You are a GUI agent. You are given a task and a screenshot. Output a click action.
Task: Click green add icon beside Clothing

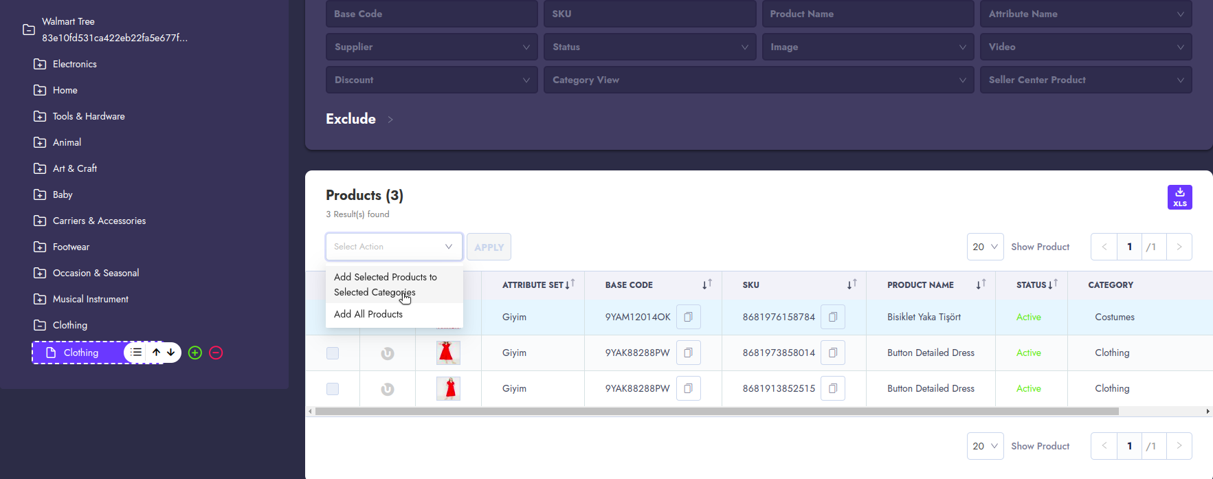195,353
